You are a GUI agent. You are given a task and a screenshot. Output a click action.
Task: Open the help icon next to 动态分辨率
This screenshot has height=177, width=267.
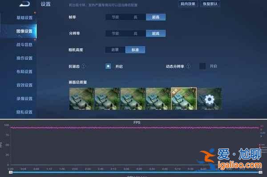(x=188, y=66)
